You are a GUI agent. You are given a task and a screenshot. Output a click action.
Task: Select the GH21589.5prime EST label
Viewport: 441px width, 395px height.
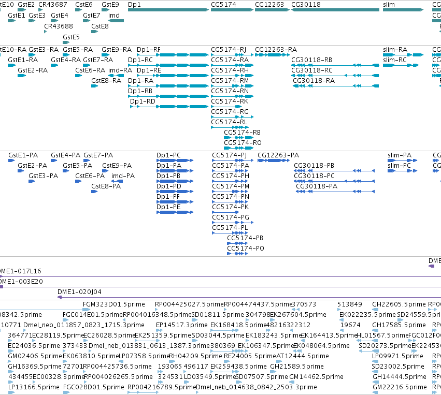point(297,367)
